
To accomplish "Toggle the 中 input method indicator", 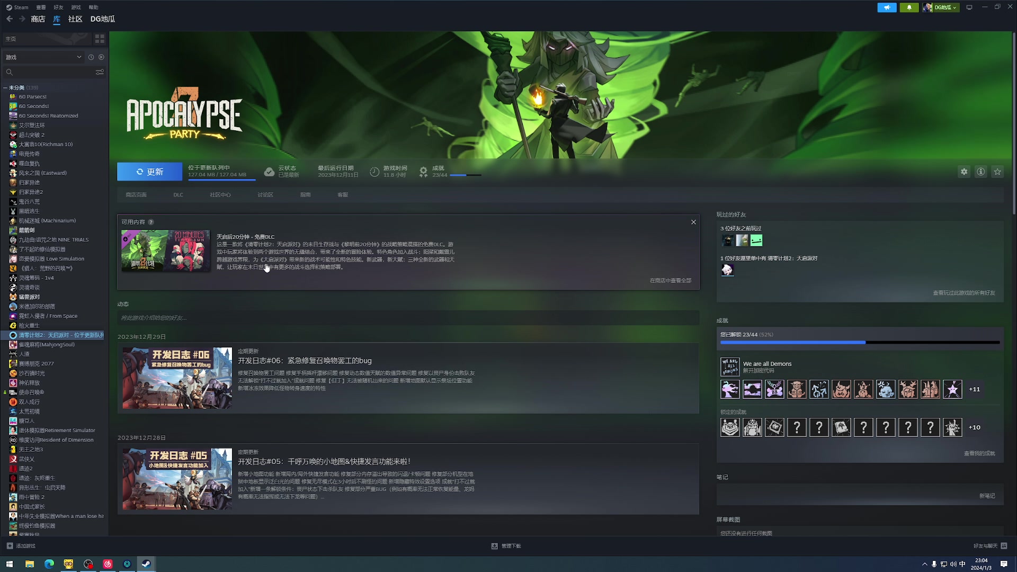I will (962, 564).
